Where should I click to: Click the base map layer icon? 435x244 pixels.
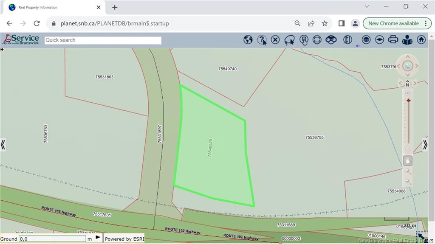379,40
